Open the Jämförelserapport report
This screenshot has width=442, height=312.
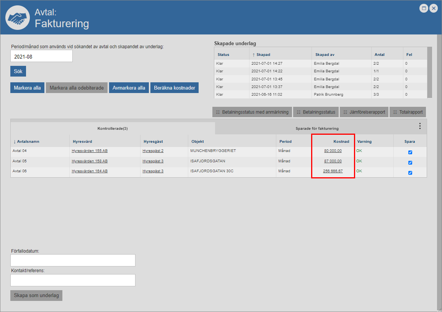point(364,112)
